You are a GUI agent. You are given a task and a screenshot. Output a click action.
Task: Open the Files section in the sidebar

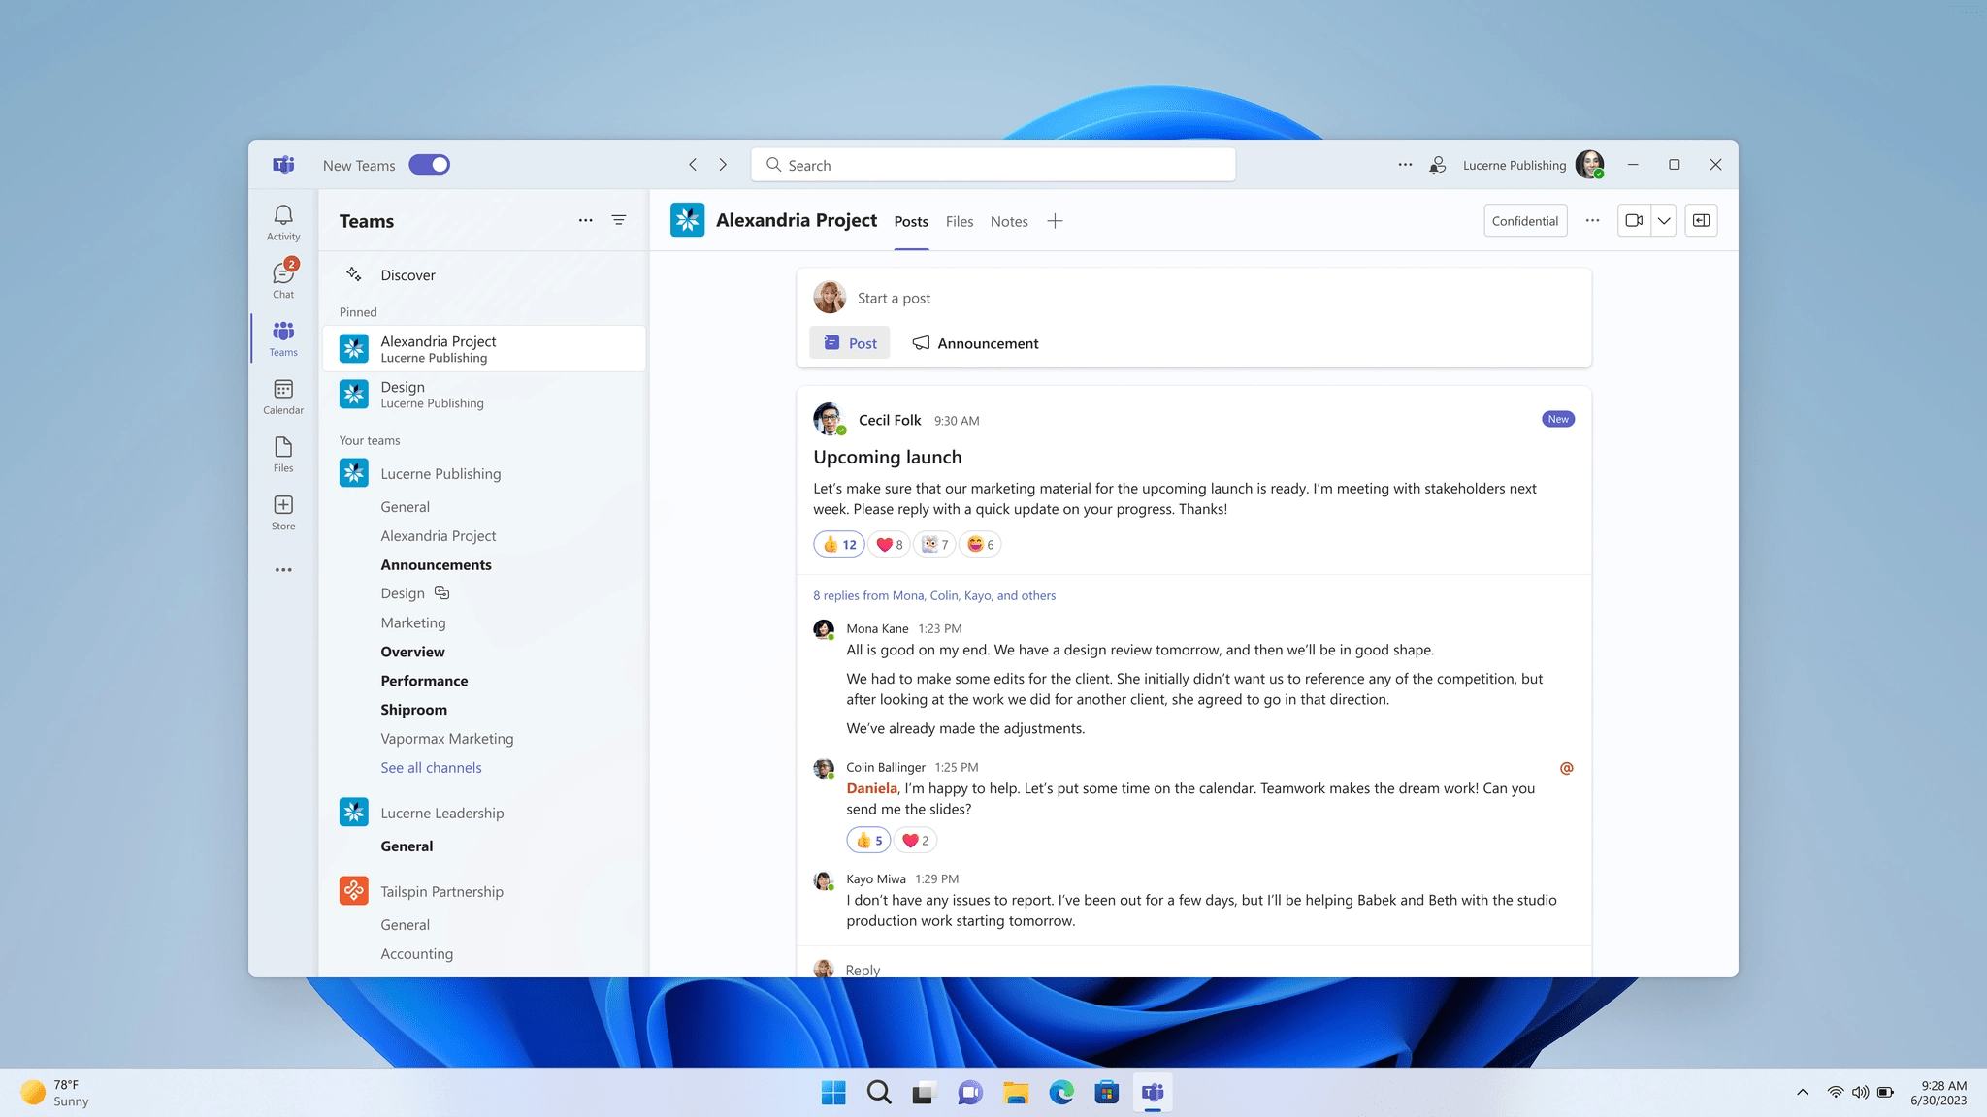coord(282,453)
